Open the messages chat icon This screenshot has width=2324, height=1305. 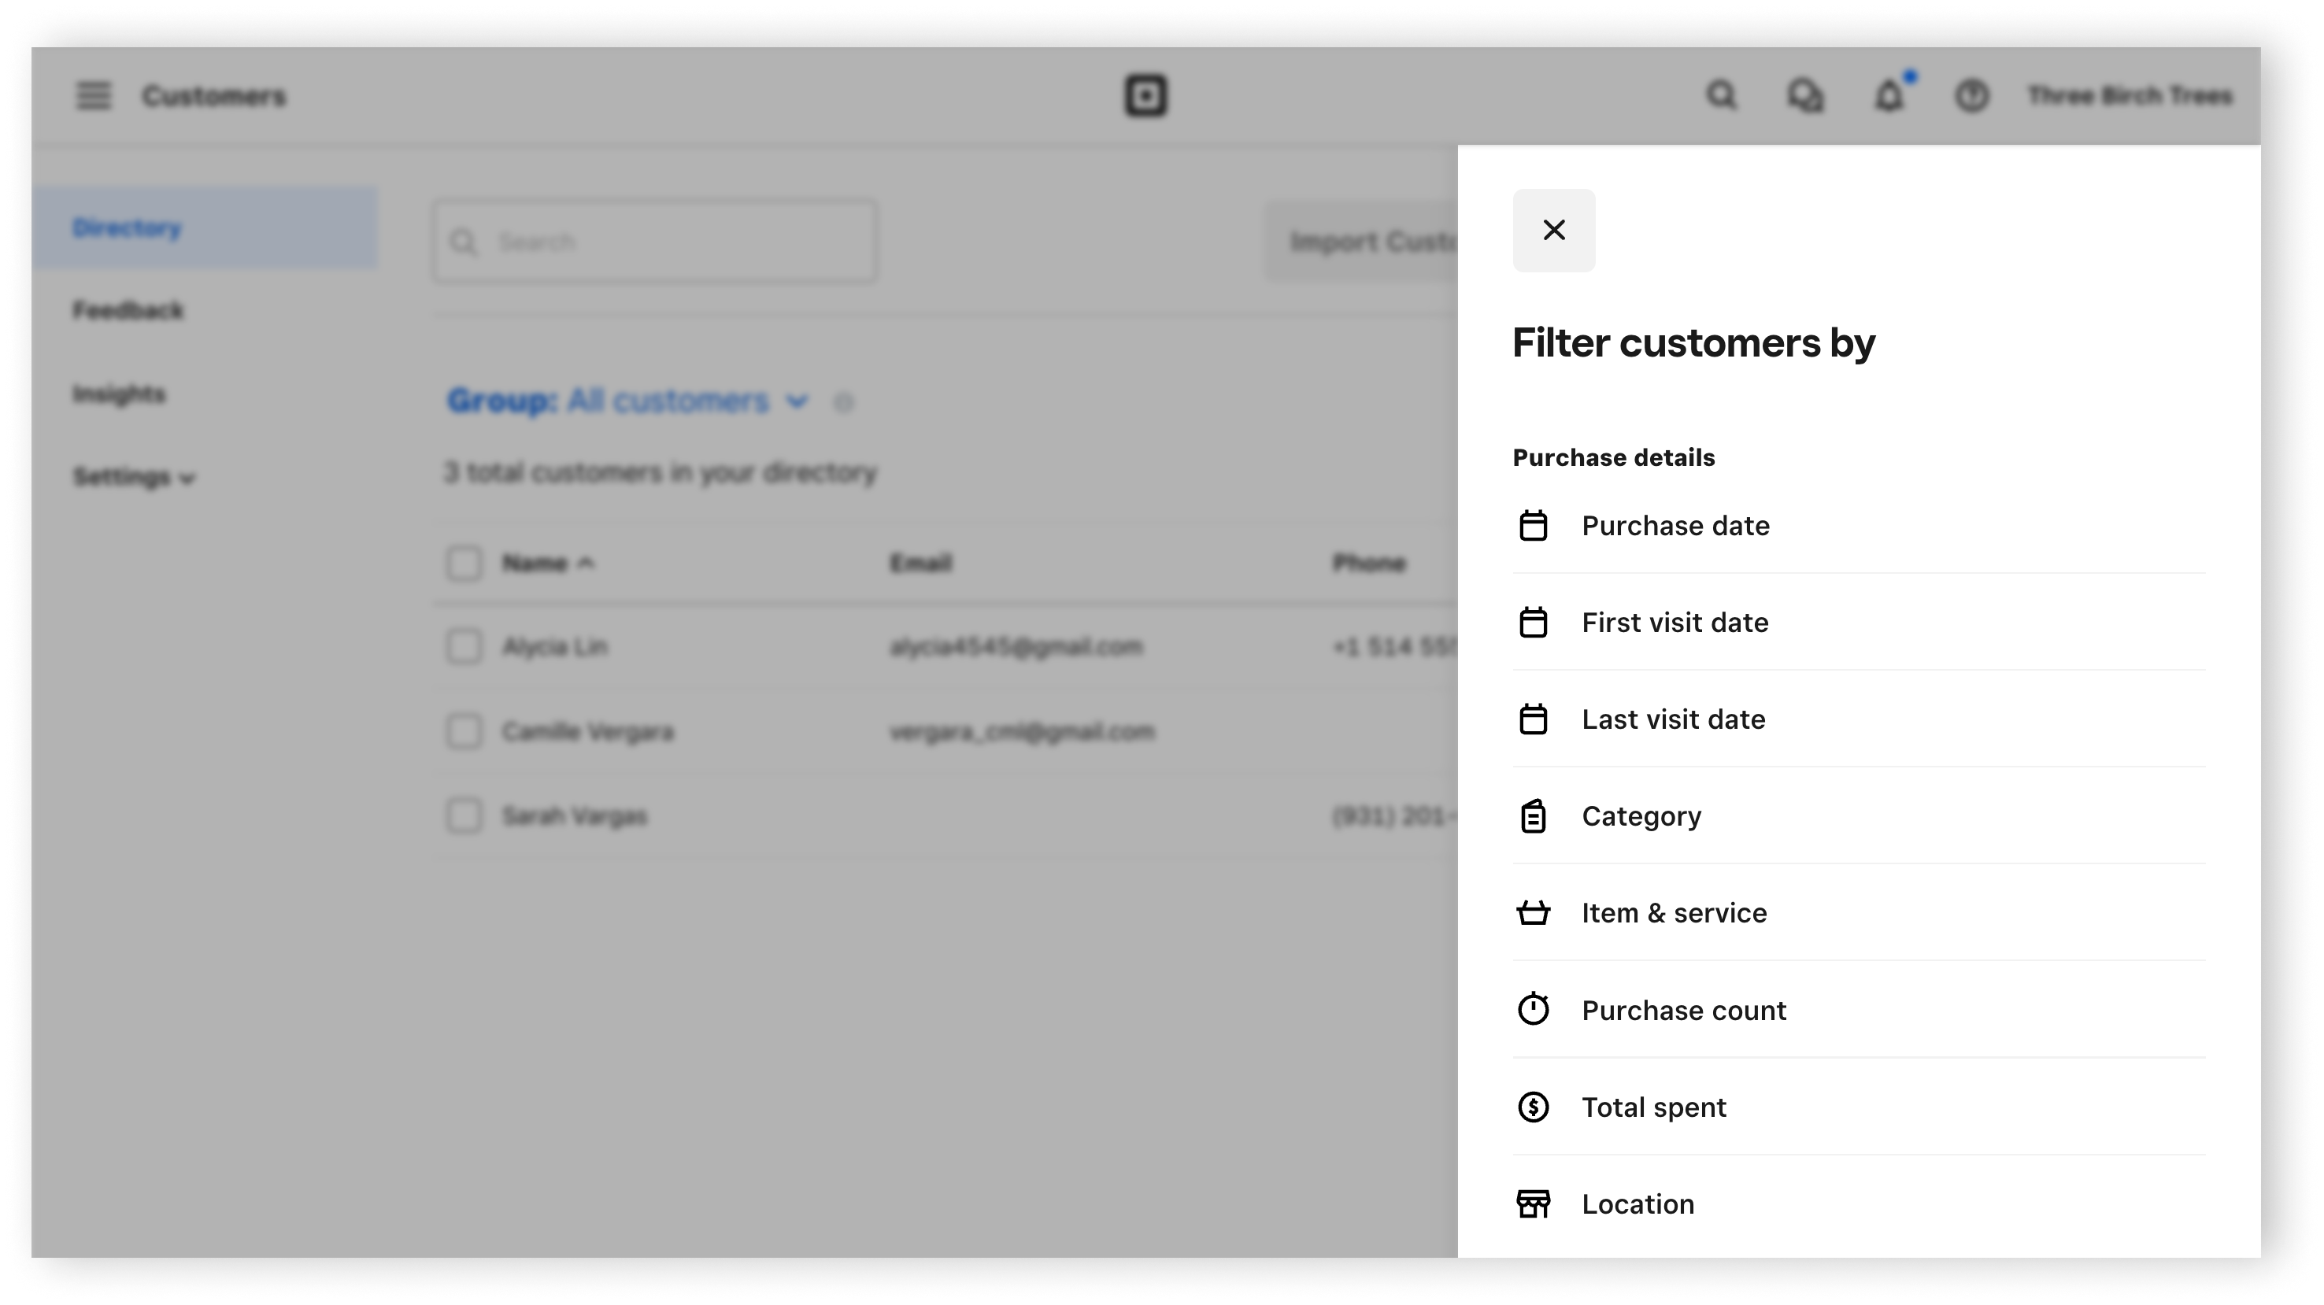(1805, 95)
